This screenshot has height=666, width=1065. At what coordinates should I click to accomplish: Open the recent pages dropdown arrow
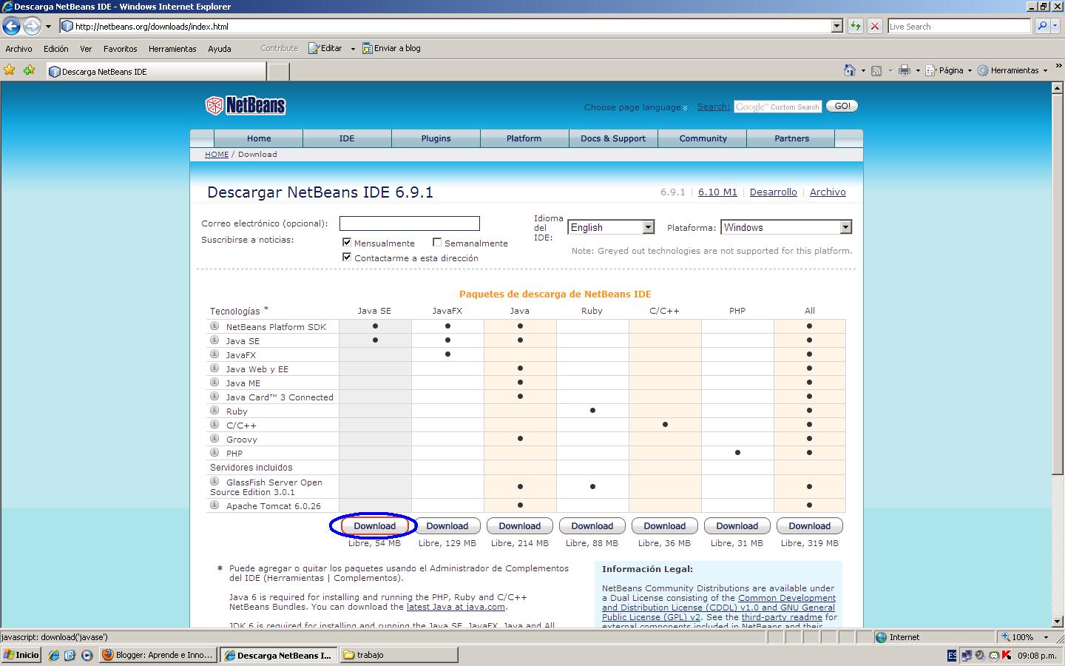click(48, 26)
